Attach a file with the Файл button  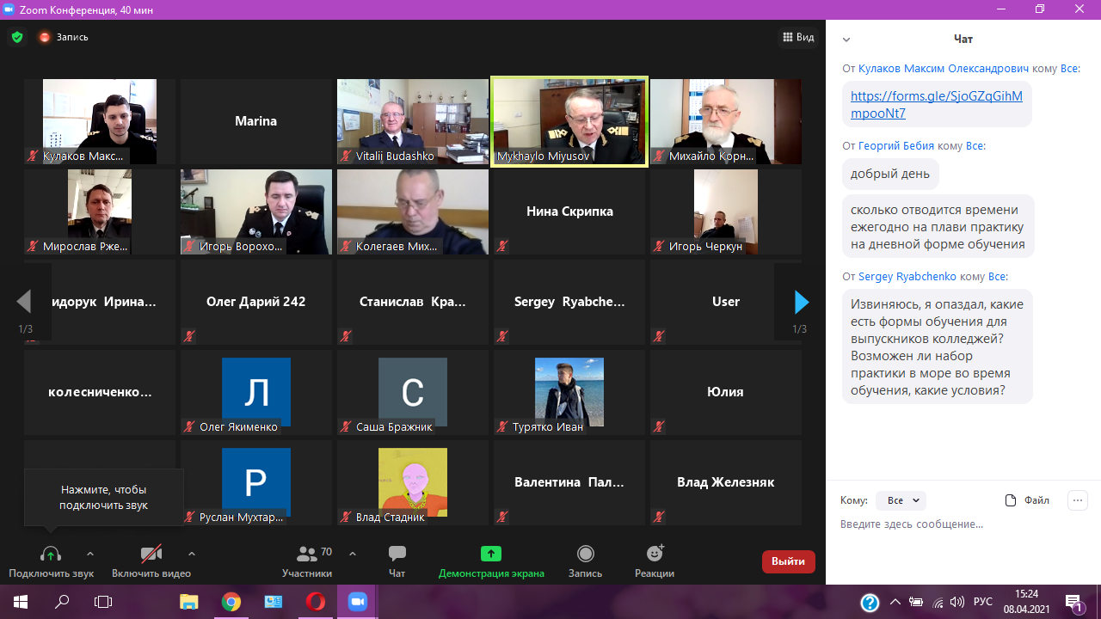(1027, 500)
